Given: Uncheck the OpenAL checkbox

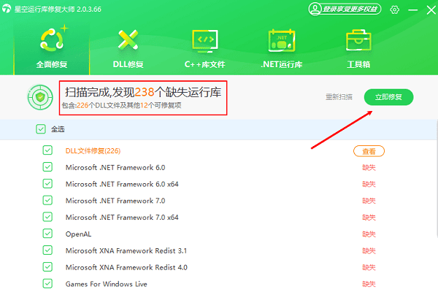Looking at the screenshot, I should pyautogui.click(x=47, y=234).
